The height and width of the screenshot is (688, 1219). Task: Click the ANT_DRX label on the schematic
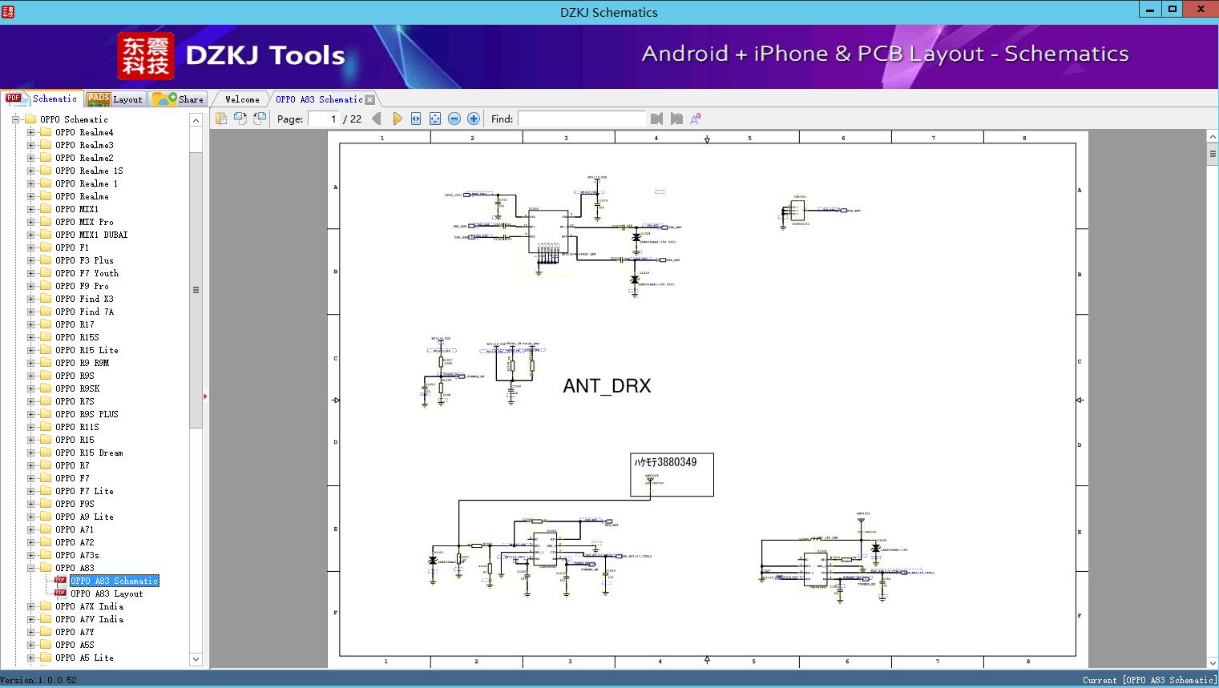coord(607,386)
